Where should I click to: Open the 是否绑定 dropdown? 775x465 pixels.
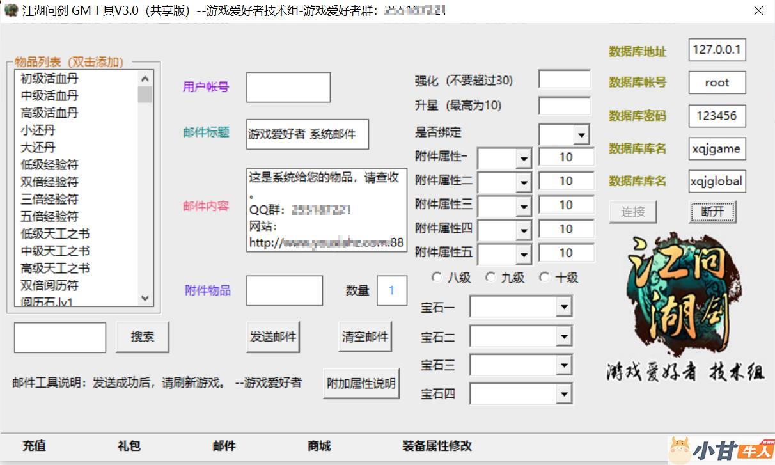[581, 135]
